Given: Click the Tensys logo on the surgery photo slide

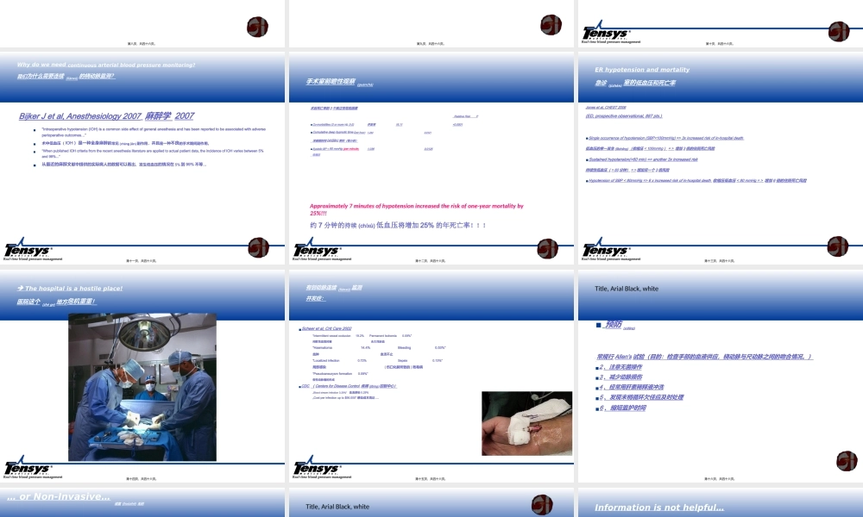Looking at the screenshot, I should 28,467.
